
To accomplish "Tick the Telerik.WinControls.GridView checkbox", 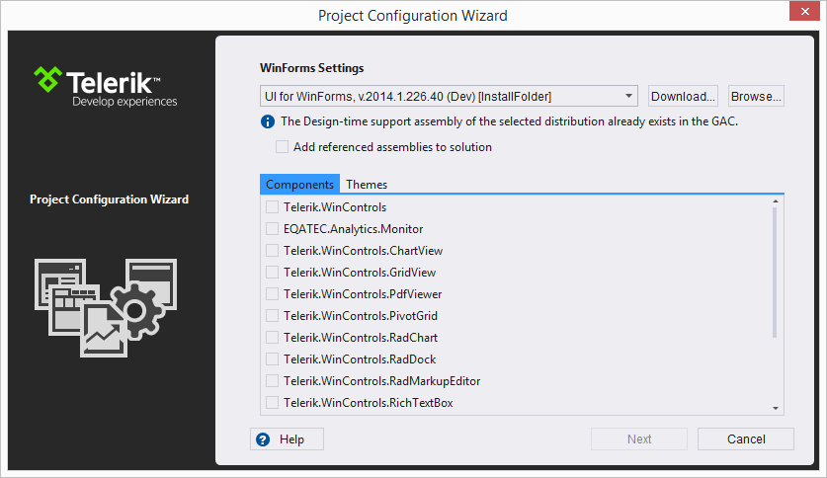I will (x=272, y=273).
